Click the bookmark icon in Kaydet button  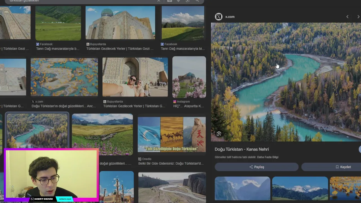[337, 167]
